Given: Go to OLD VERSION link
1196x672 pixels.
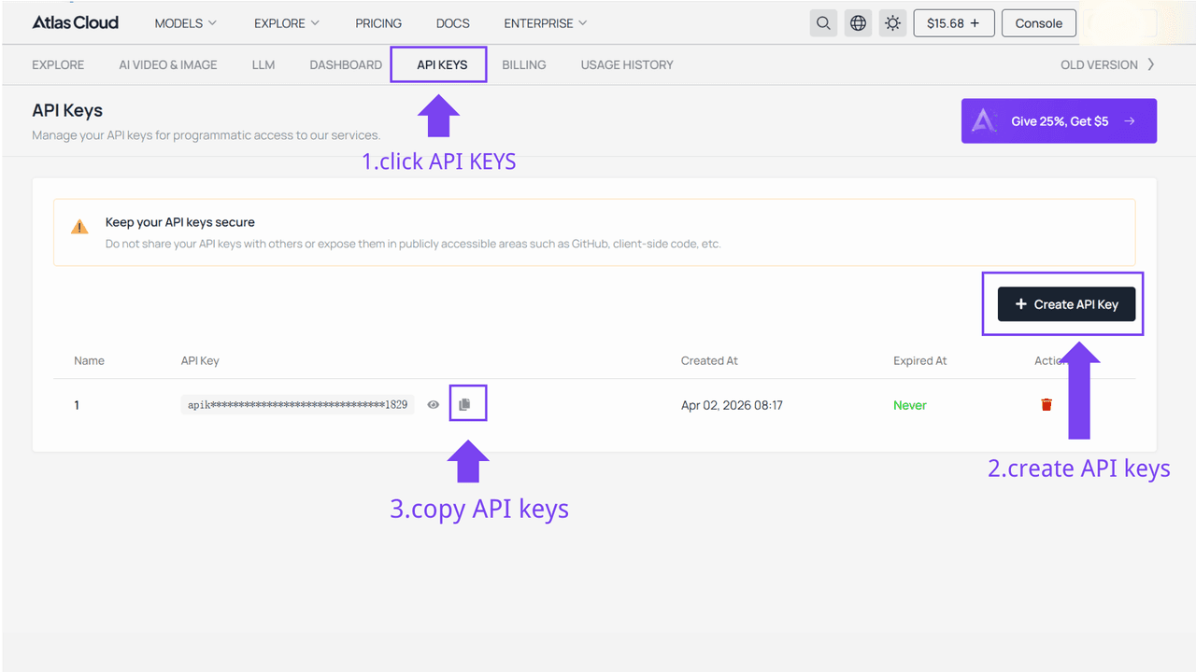Looking at the screenshot, I should click(x=1107, y=65).
